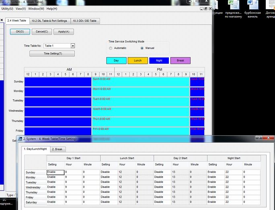
Task: Click the Time Setting(T) button
Action: pyautogui.click(x=52, y=54)
